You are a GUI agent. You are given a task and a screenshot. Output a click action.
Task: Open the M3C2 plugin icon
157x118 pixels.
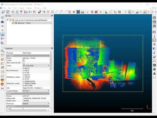point(145,12)
